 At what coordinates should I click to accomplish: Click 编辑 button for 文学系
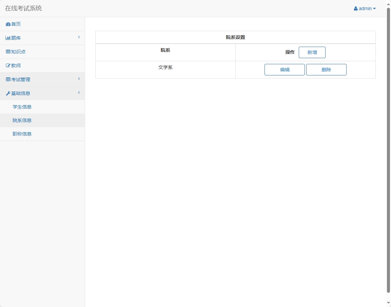point(285,70)
